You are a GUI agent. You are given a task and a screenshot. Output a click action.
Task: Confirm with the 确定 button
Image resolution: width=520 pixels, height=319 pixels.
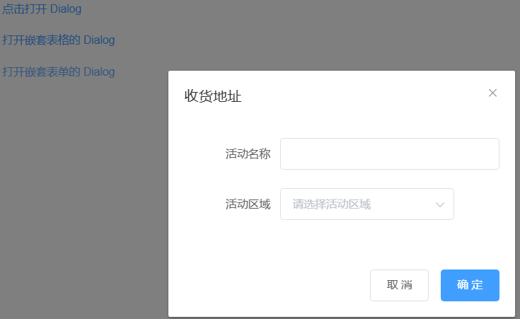pyautogui.click(x=470, y=285)
